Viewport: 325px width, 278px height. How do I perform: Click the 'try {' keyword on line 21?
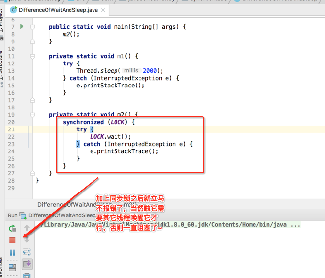(85, 129)
